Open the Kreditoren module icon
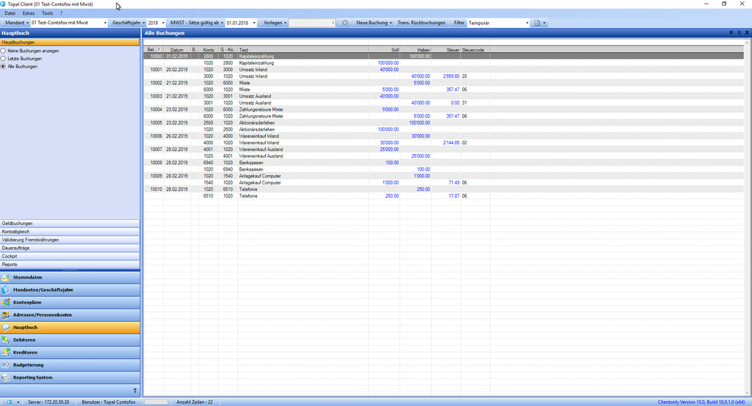The image size is (752, 406). 6,353
